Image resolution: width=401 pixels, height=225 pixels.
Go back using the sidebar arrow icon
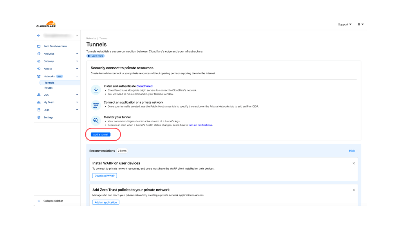tap(39, 36)
